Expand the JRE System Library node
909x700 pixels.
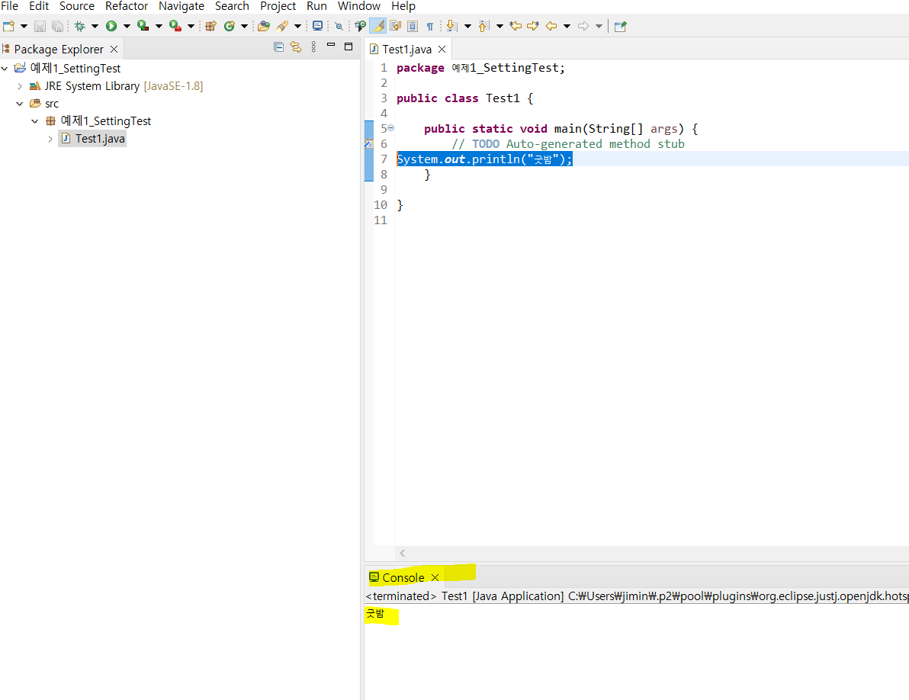(x=20, y=86)
